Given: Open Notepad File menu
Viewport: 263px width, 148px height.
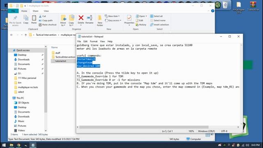Looking at the screenshot, I should [x=79, y=41].
